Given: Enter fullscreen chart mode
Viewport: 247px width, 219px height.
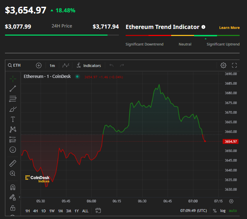Looking at the screenshot, I should [234, 65].
